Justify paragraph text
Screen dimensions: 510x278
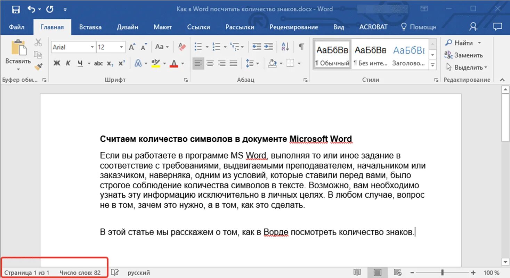click(234, 63)
